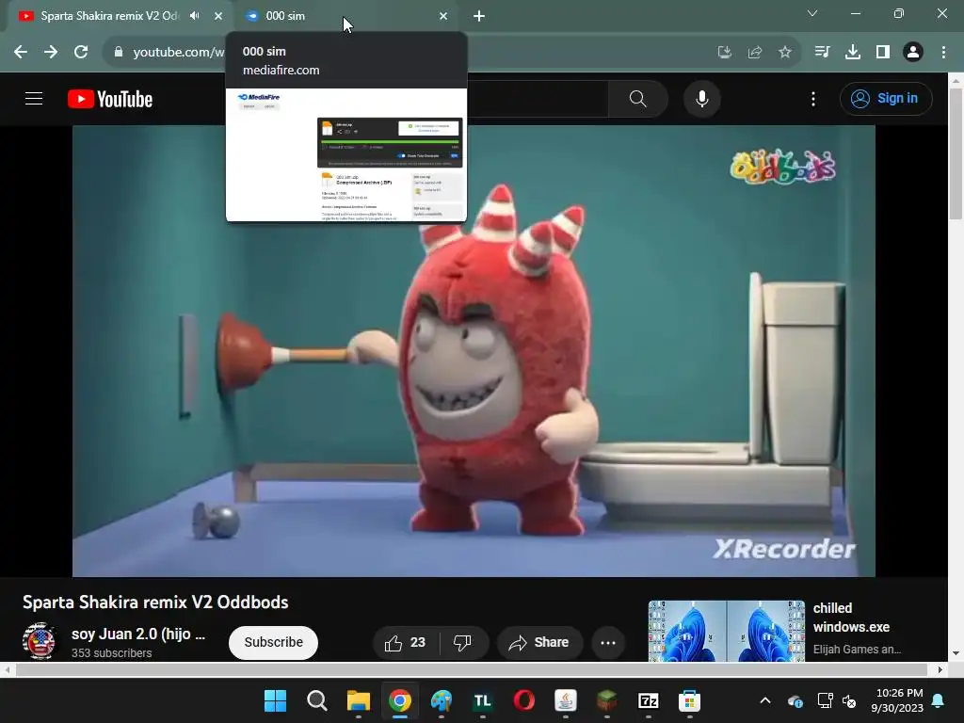Open the chilled windows.exe video title
Image resolution: width=964 pixels, height=723 pixels.
(851, 618)
